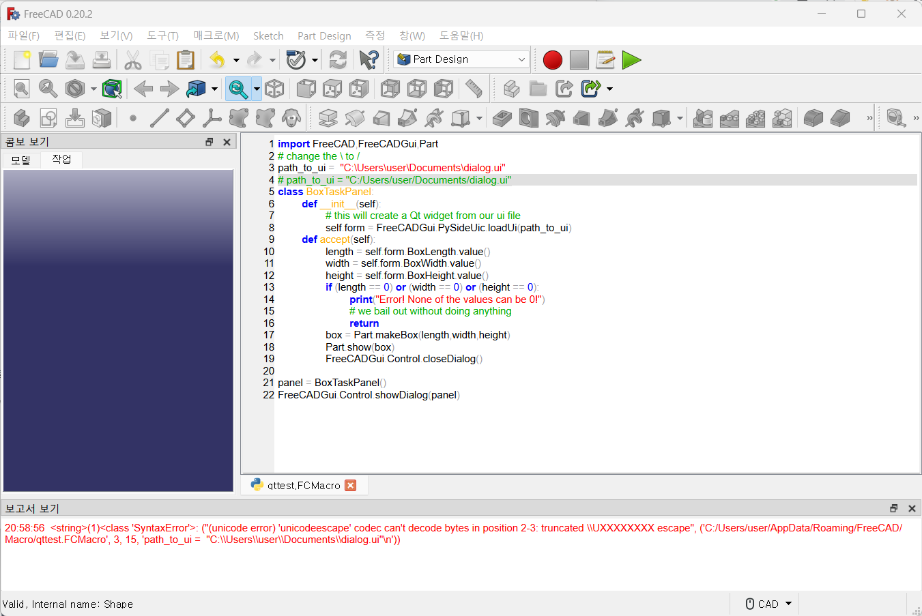Open the CAD navigation style dropdown

[769, 604]
